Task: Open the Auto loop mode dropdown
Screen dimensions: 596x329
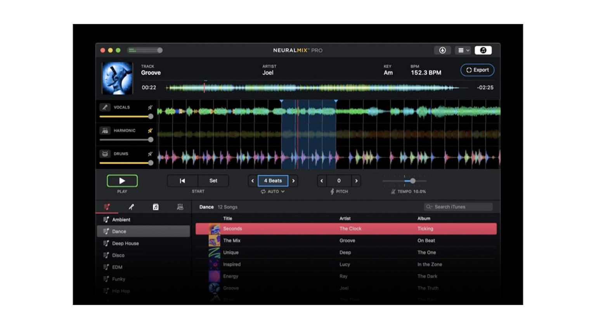Action: (273, 191)
